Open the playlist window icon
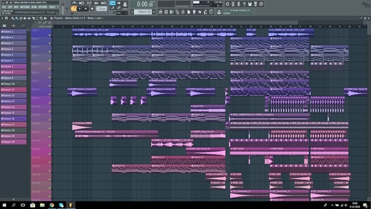The height and width of the screenshot is (209, 371). (160, 12)
